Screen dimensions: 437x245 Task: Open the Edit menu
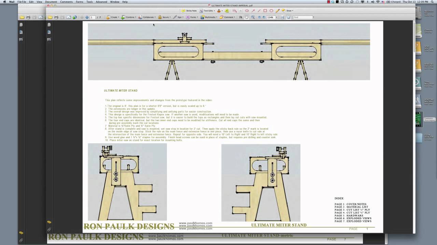(x=31, y=2)
